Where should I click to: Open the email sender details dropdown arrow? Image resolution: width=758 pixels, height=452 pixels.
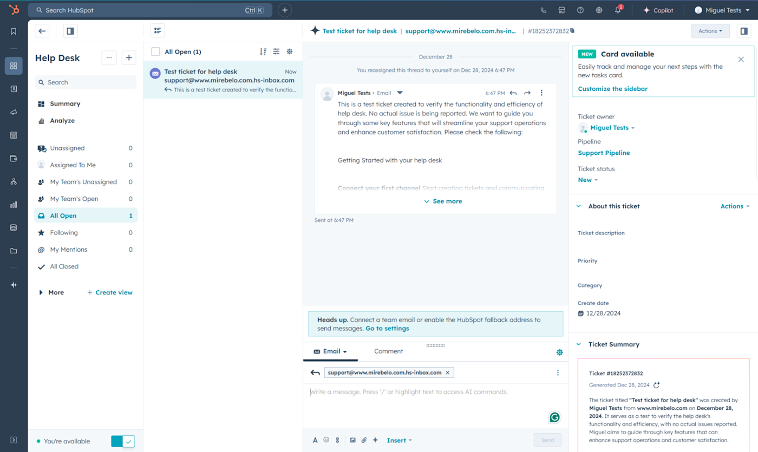[x=400, y=93]
